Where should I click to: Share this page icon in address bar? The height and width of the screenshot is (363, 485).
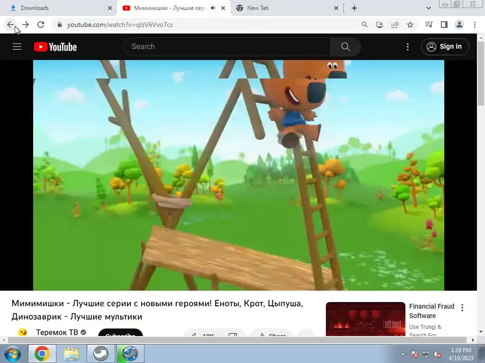[395, 25]
